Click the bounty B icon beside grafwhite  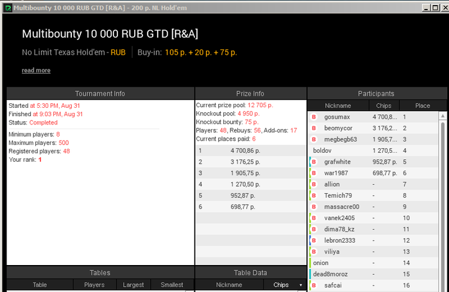(x=314, y=162)
